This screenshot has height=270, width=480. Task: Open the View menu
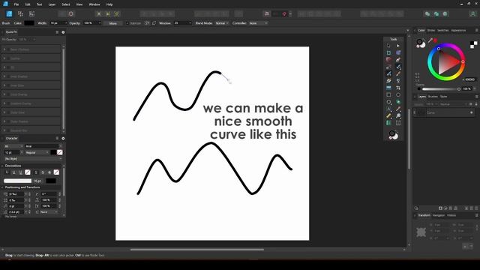click(79, 4)
